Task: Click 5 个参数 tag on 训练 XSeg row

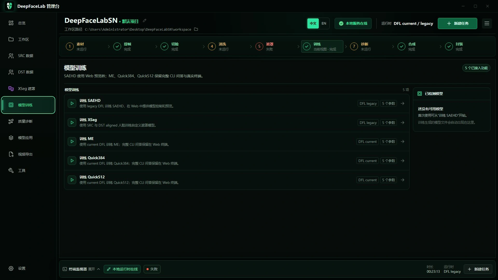Action: 389,123
